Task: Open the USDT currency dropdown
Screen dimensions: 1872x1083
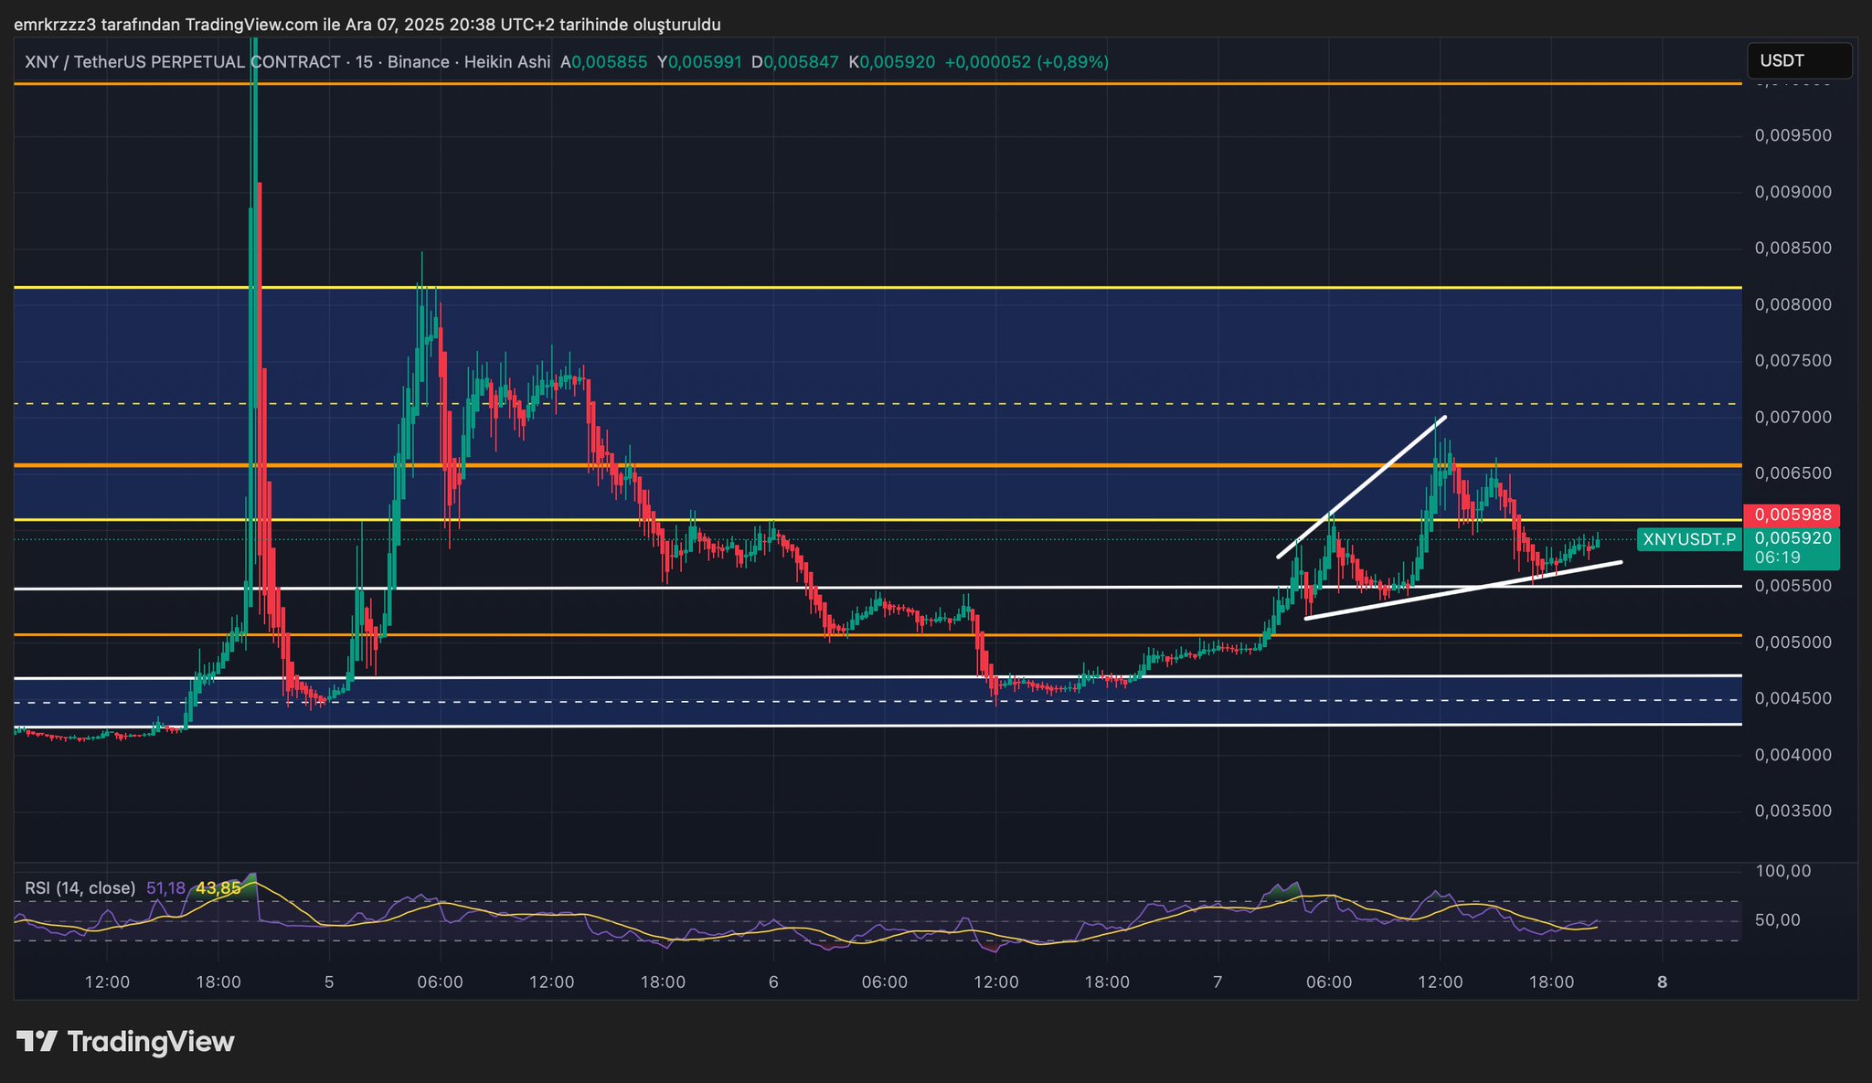Action: [x=1798, y=61]
